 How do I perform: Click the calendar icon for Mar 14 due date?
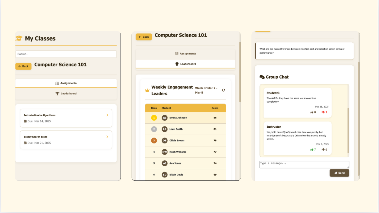(x=25, y=121)
